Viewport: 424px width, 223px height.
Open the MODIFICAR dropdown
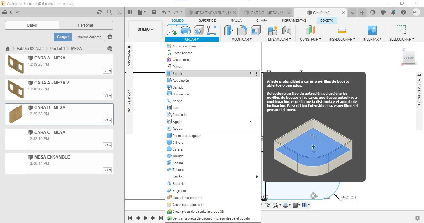click(241, 39)
